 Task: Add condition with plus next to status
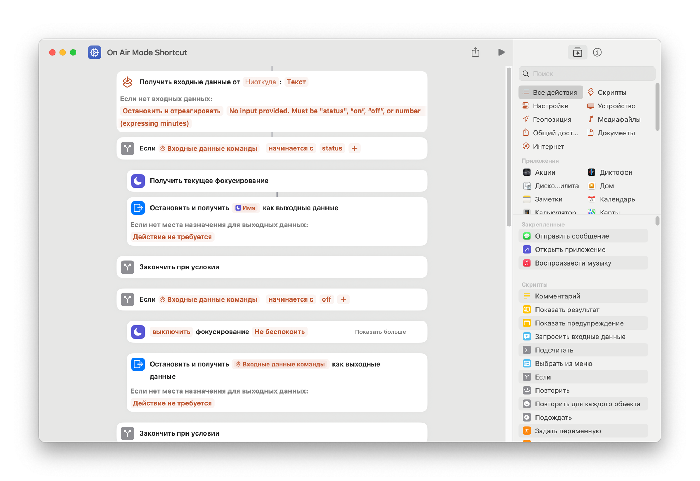point(355,148)
